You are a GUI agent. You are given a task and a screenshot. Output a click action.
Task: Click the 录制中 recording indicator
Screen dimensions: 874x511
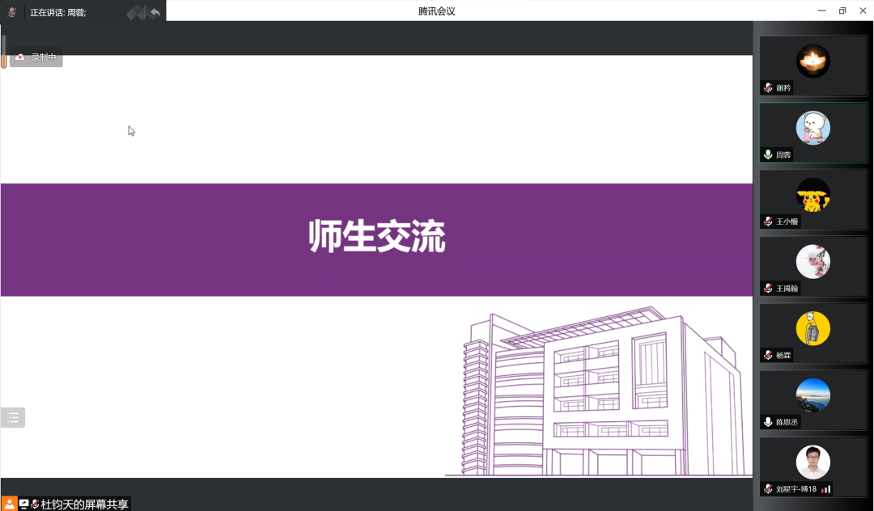coord(36,57)
